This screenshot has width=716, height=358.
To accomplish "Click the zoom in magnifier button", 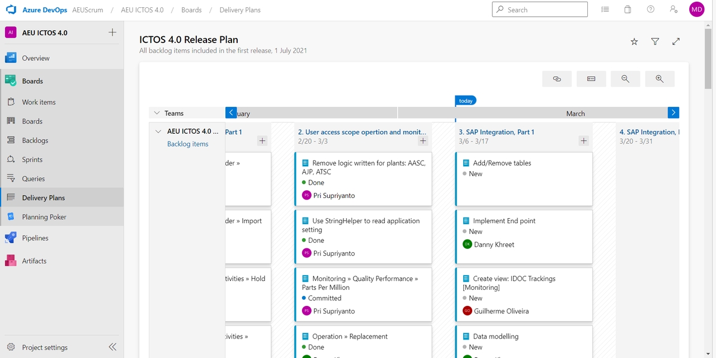I will click(660, 79).
